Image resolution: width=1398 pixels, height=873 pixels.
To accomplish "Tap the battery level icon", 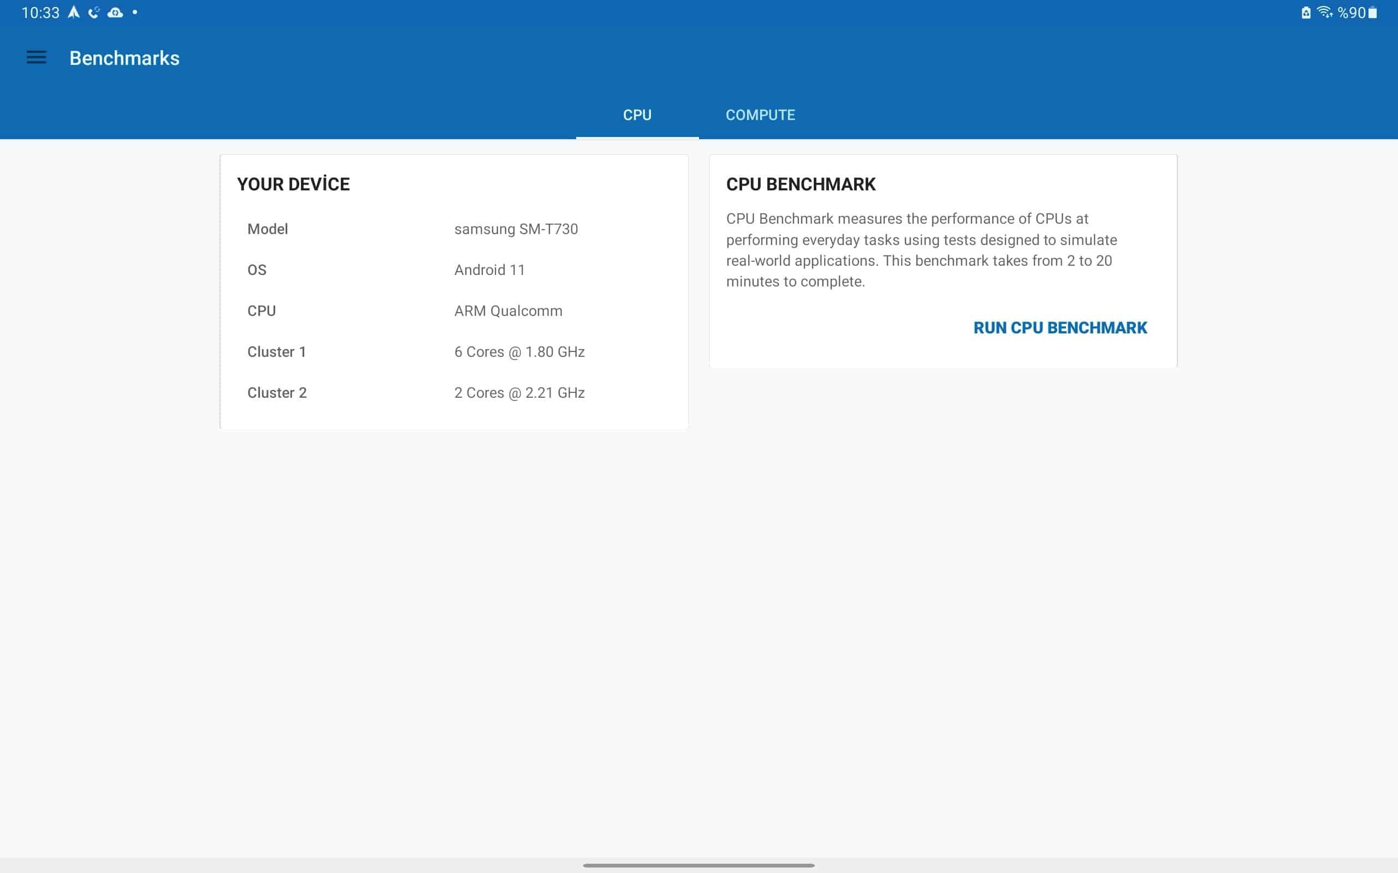I will [1372, 13].
